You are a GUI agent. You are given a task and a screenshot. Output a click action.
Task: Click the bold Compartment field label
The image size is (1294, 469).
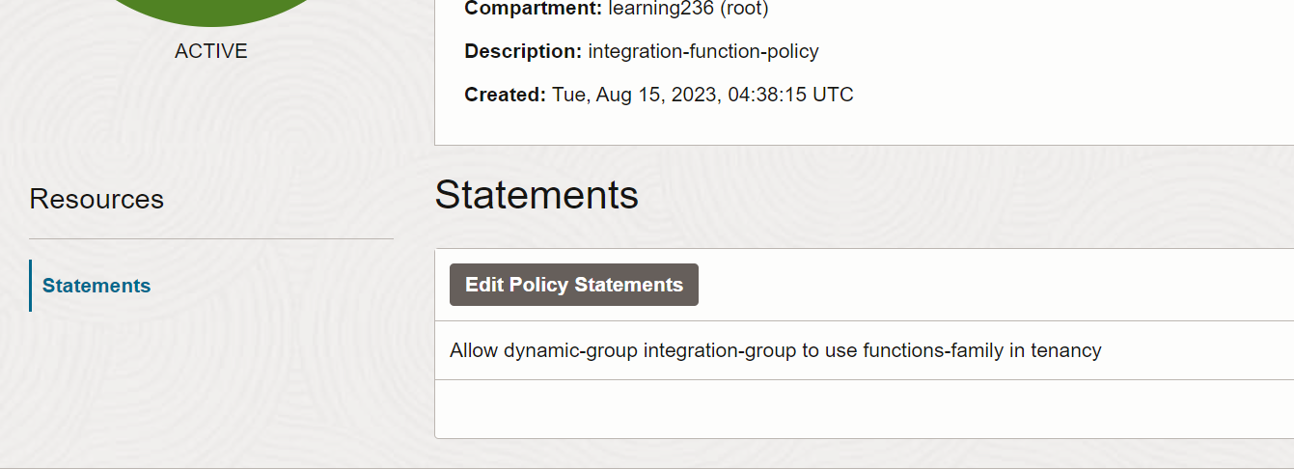[534, 9]
